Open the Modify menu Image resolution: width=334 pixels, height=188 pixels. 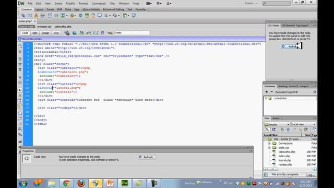point(70,4)
